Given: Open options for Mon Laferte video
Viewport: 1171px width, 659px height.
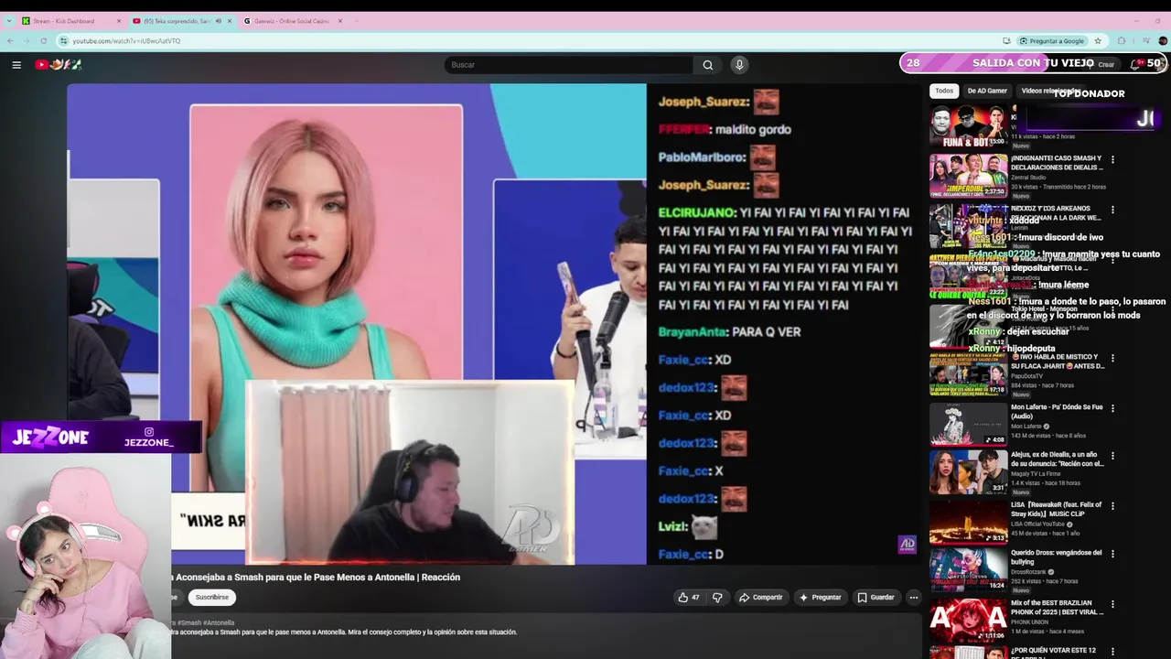Looking at the screenshot, I should coord(1112,407).
